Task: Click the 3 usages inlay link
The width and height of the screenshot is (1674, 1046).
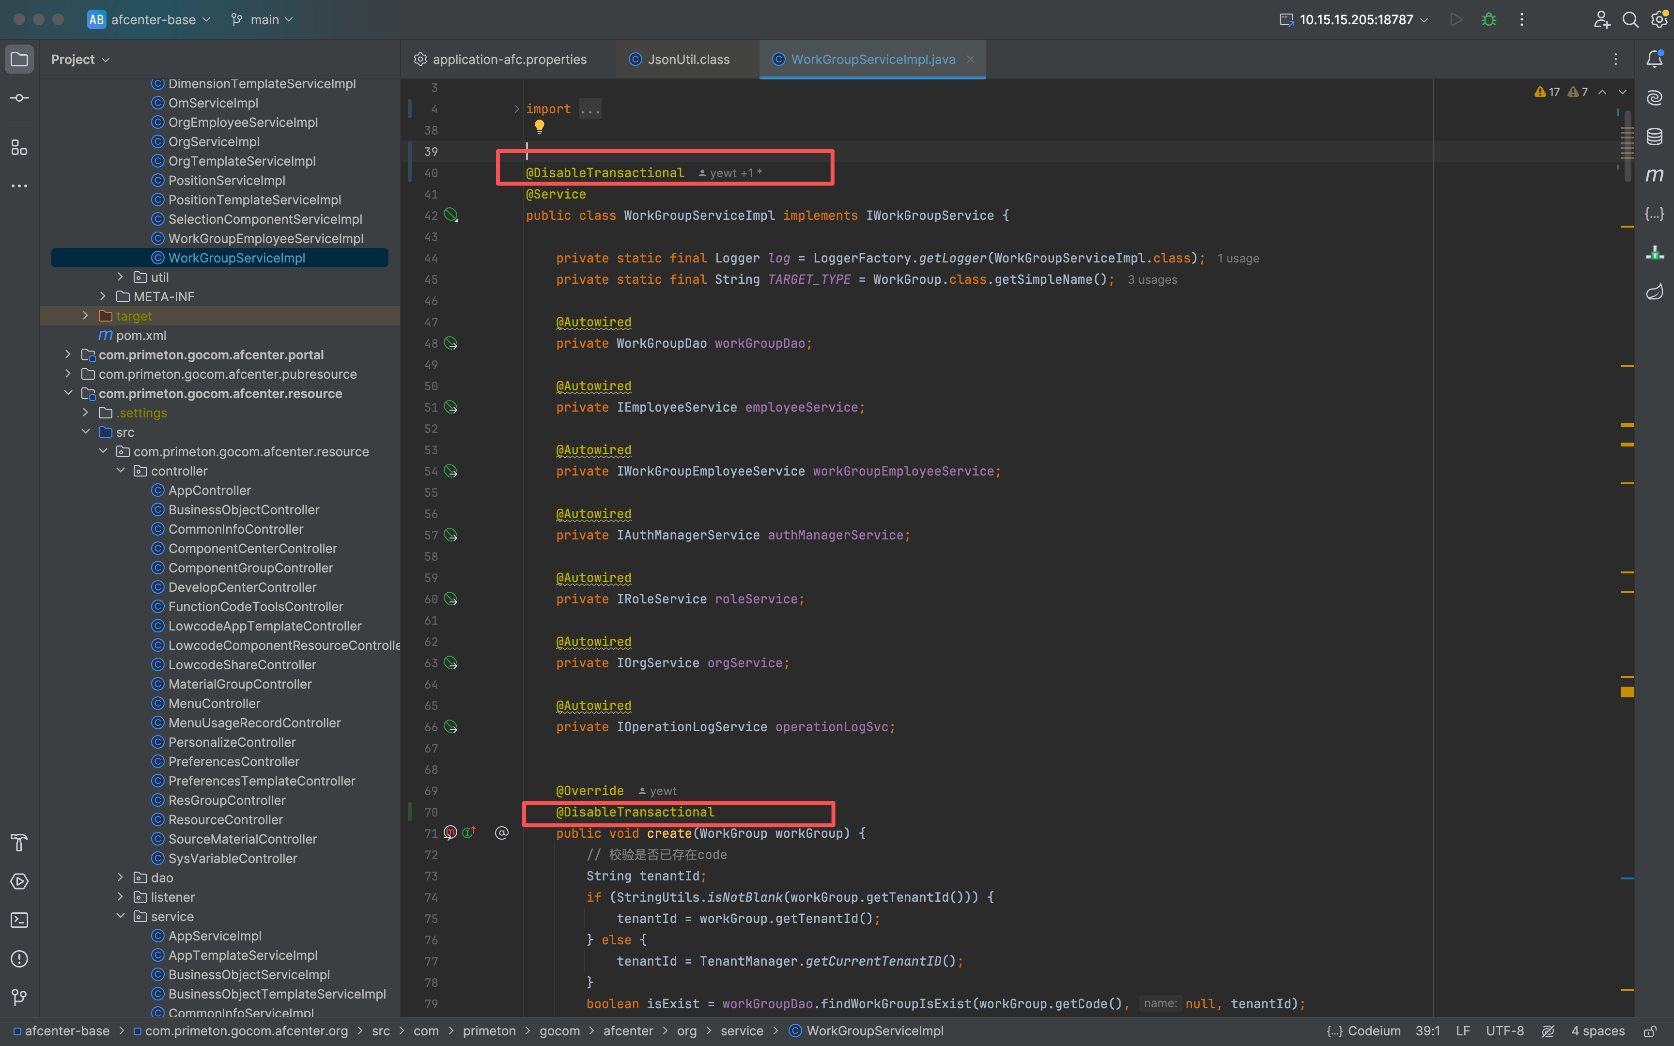Action: [x=1152, y=279]
